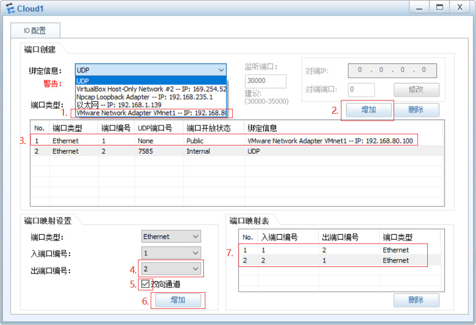Select mapping row with 入端口 2 出端口 1
This screenshot has height=325, width=476.
pyautogui.click(x=340, y=260)
